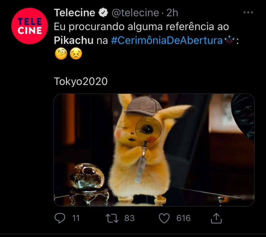
Task: Open the Telecine profile avatar
Action: coord(29,26)
